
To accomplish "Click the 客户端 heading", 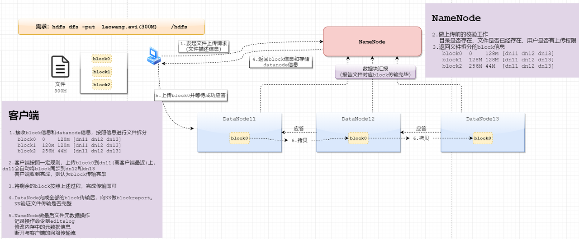I will click(x=24, y=115).
